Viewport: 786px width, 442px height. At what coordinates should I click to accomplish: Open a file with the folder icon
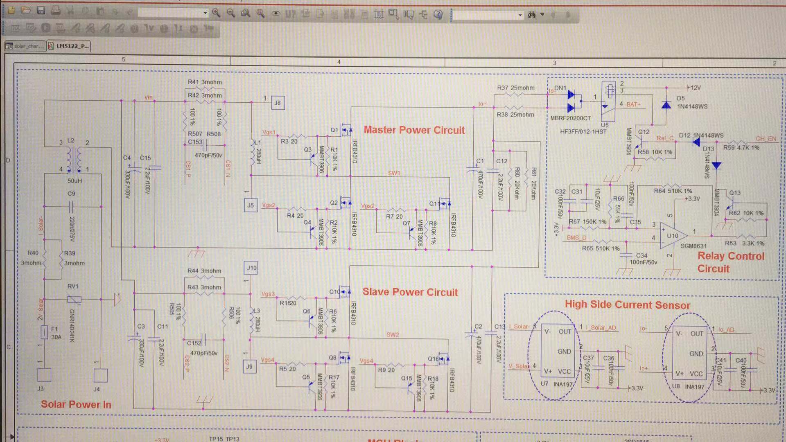[26, 11]
